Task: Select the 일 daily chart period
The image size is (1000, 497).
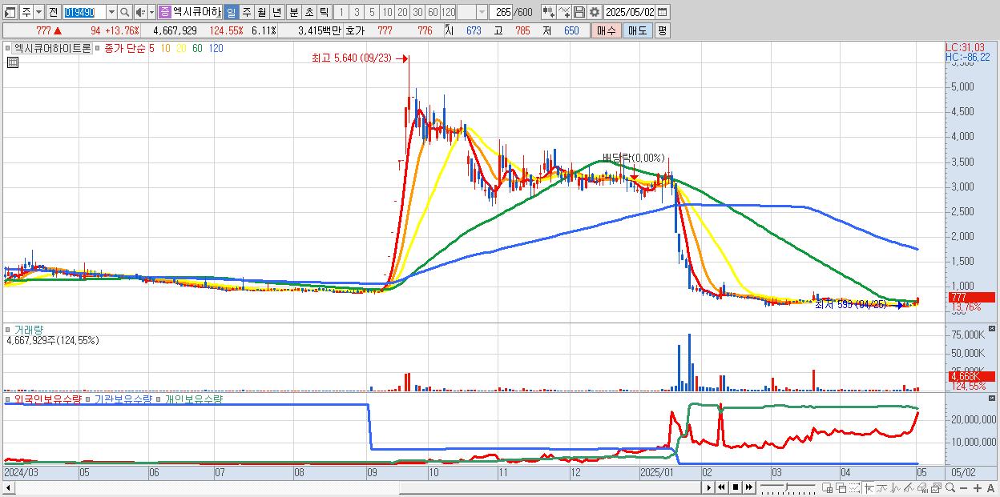Action: (x=231, y=12)
